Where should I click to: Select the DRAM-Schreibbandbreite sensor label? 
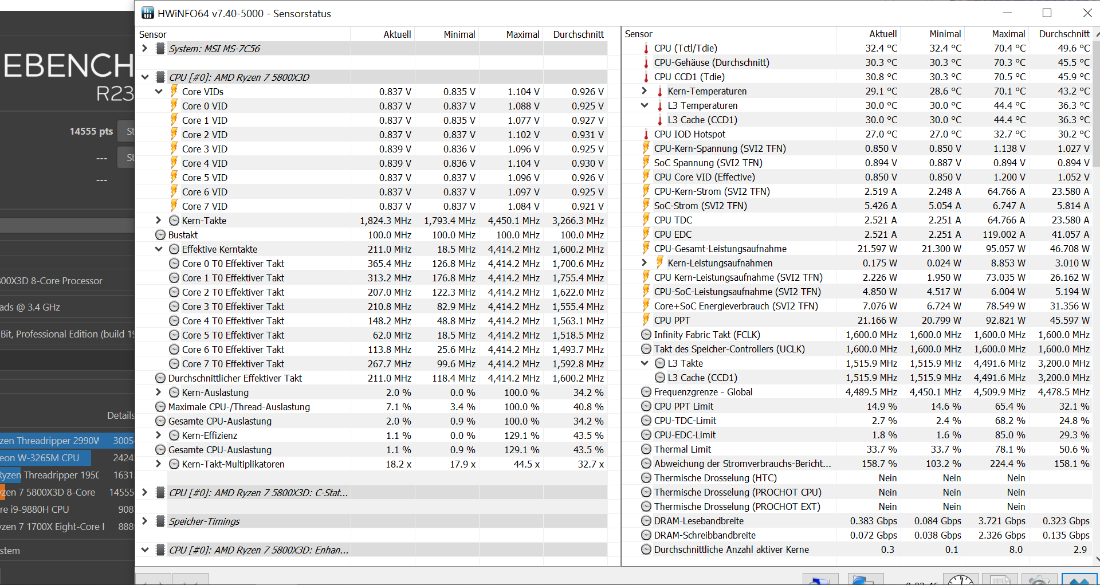pyautogui.click(x=705, y=535)
